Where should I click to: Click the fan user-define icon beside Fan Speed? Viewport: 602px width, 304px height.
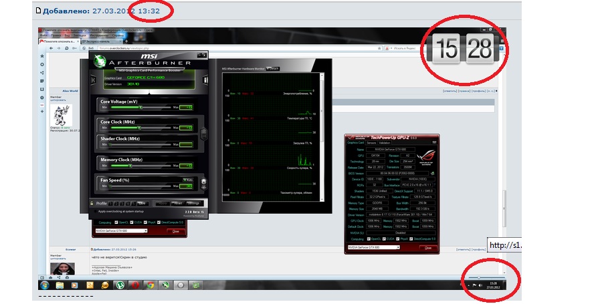[204, 182]
